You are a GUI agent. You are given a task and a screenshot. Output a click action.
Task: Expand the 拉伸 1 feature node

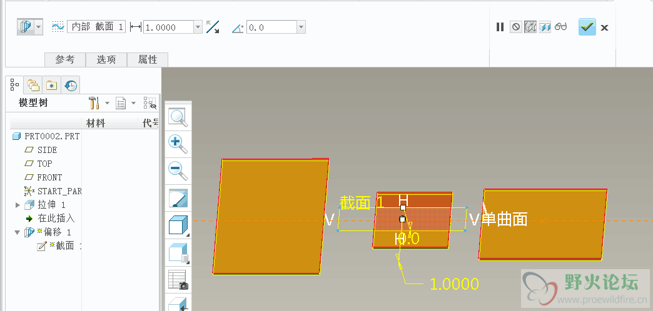[18, 205]
